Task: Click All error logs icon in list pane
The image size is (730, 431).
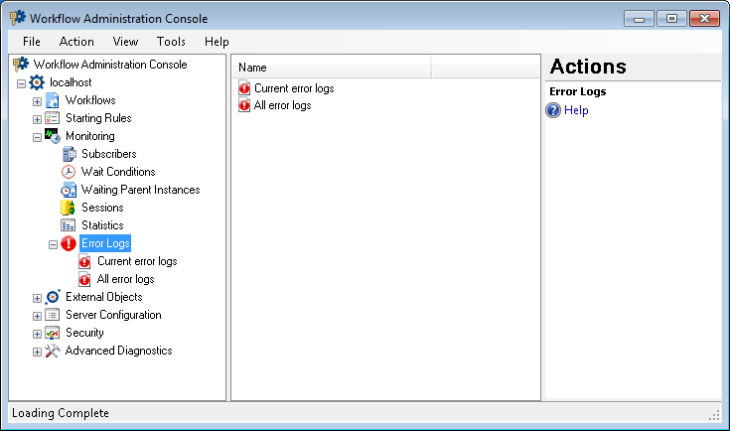Action: click(244, 105)
